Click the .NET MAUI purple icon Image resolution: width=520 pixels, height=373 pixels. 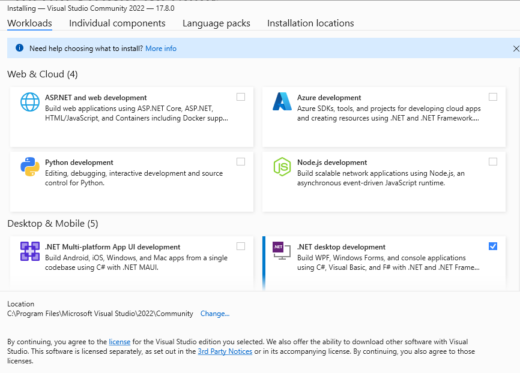[30, 251]
